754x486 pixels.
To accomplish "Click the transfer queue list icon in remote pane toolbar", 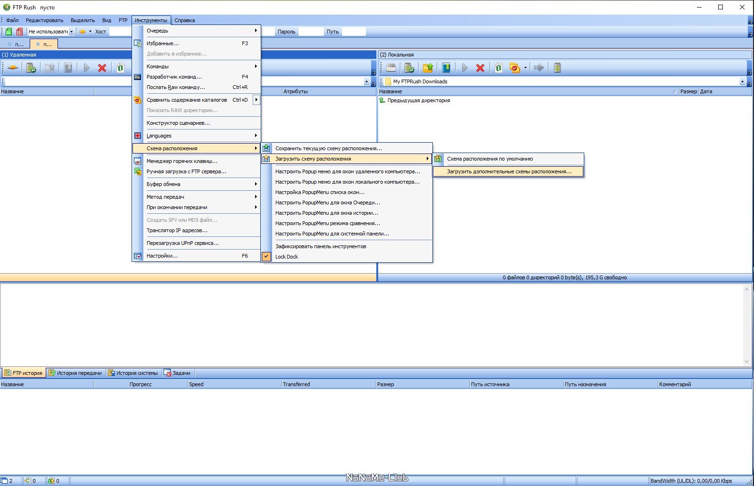I will pos(31,68).
